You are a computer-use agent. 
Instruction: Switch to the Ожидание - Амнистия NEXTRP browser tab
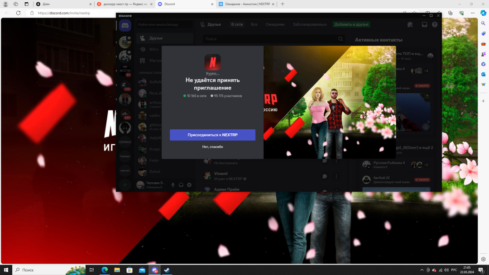[x=246, y=4]
